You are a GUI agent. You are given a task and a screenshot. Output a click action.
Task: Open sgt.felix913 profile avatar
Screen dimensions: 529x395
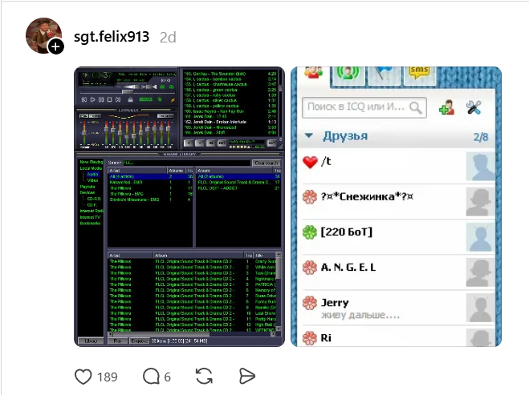tap(43, 36)
